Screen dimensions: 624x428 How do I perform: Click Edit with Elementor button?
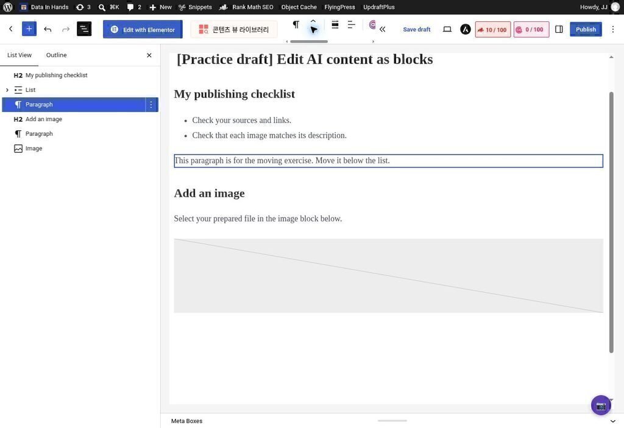pyautogui.click(x=143, y=29)
